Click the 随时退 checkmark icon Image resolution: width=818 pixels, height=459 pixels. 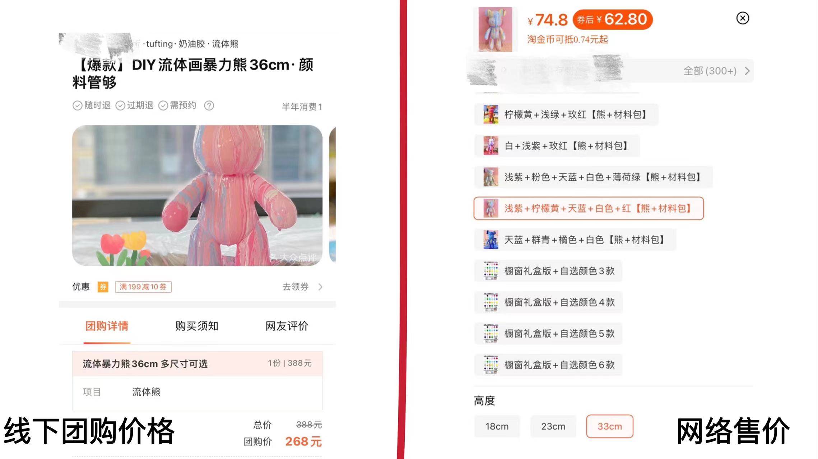[77, 105]
